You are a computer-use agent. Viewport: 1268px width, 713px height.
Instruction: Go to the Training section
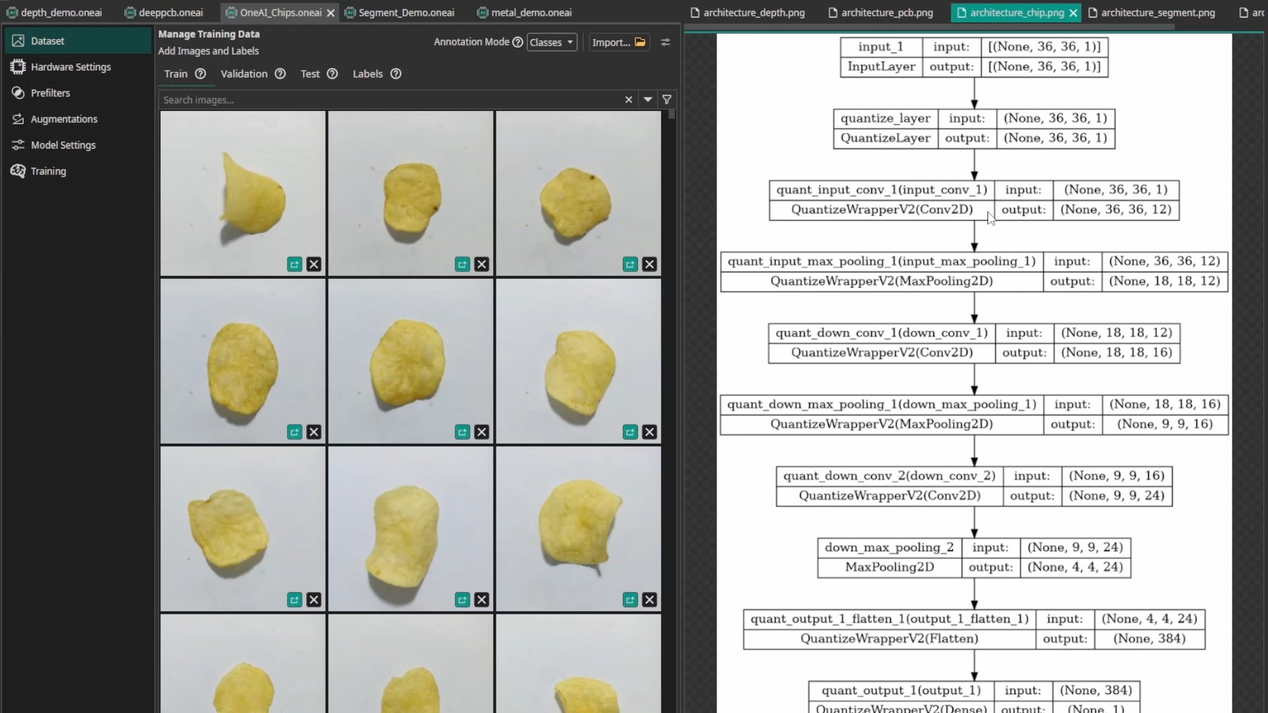48,171
